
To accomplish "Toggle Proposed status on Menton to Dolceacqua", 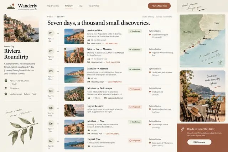I will [x=135, y=89].
